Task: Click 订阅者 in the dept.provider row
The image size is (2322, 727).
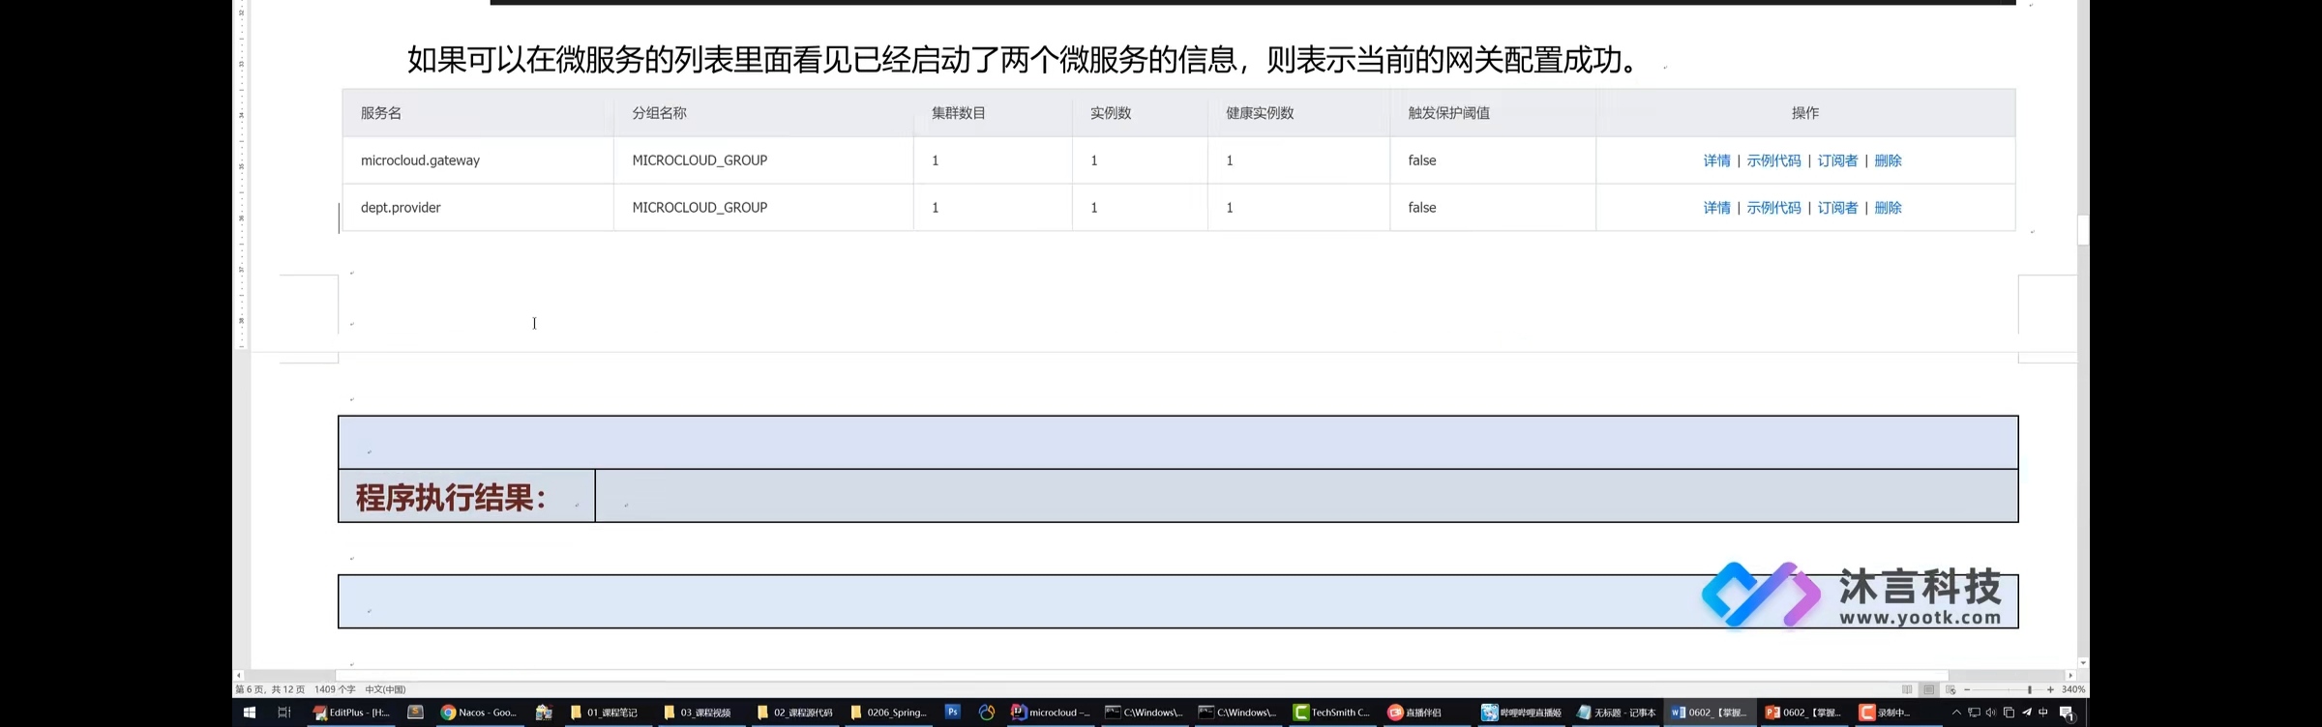Action: 1837,208
